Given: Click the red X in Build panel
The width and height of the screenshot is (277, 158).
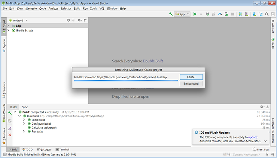Looking at the screenshot, I should (10, 135).
